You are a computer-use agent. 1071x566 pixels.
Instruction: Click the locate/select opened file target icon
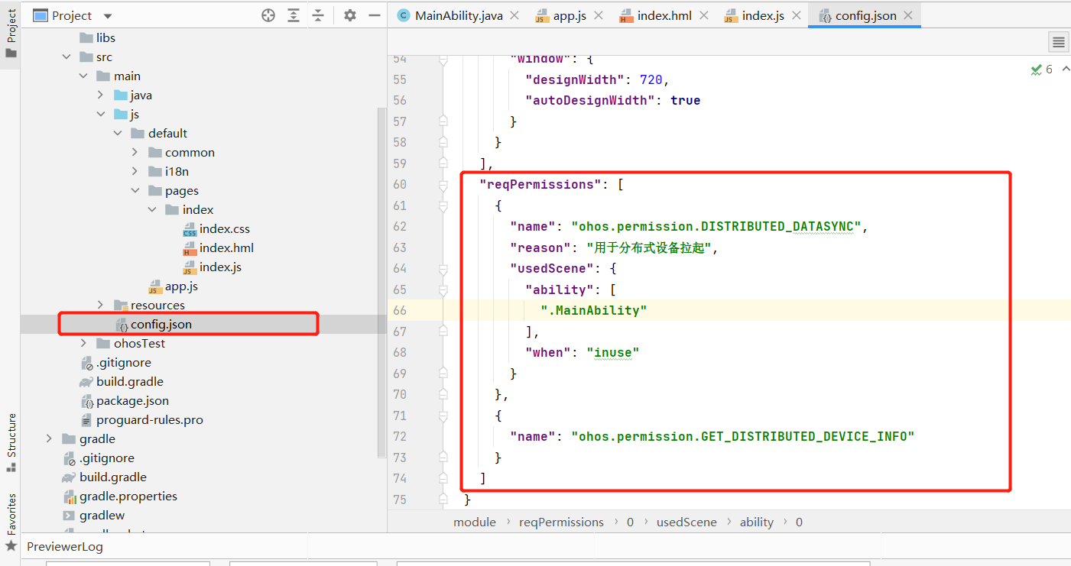pyautogui.click(x=268, y=15)
